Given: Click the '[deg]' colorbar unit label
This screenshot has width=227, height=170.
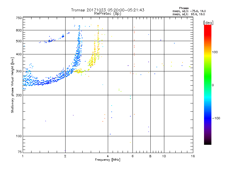Looking at the screenshot, I should [x=208, y=23].
